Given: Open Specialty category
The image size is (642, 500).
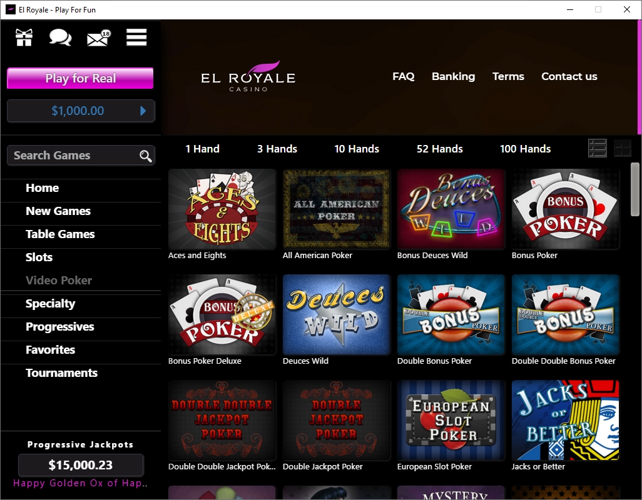Looking at the screenshot, I should coord(50,304).
